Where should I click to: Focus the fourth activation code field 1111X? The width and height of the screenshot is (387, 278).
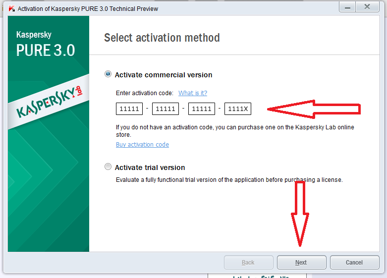coord(238,109)
